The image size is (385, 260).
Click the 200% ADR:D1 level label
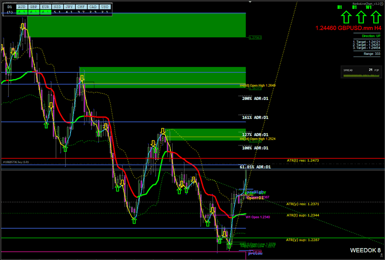click(254, 98)
